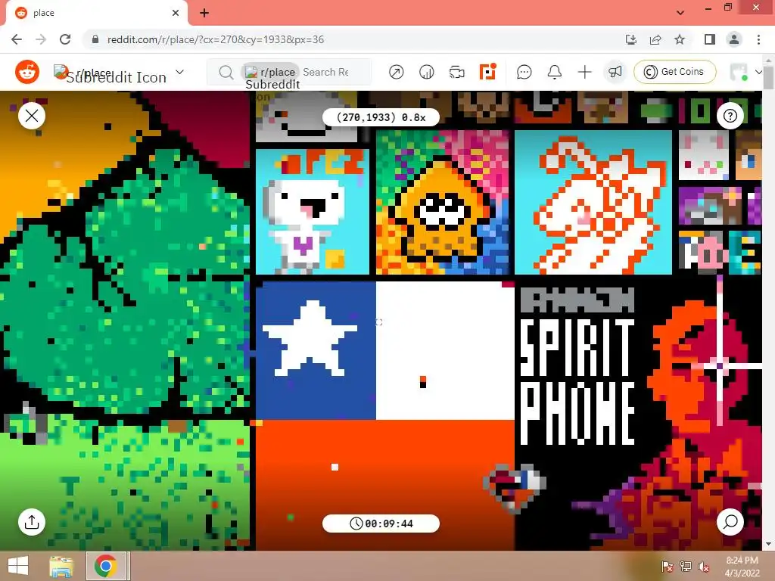775x581 pixels.
Task: Create a post with plus icon
Action: click(x=585, y=72)
